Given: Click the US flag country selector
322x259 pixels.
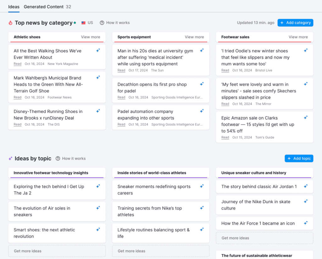Looking at the screenshot, I should pos(87,23).
